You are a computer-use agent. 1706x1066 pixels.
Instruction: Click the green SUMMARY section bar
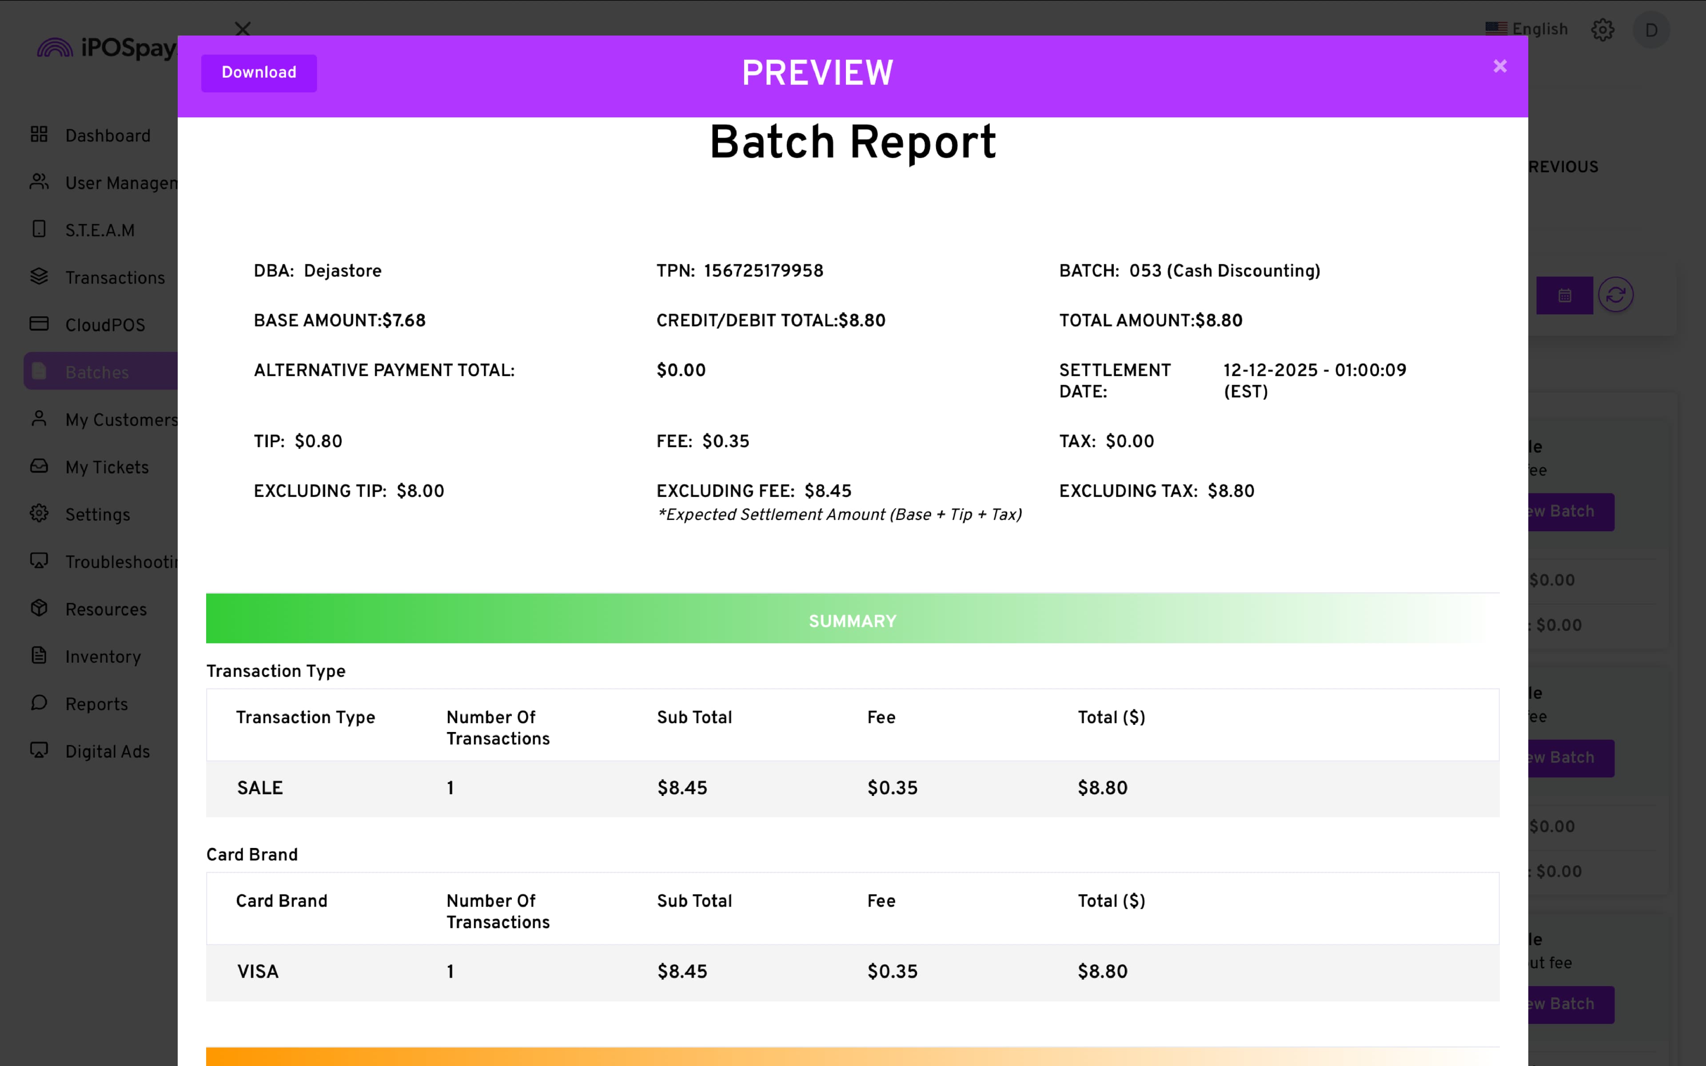tap(852, 621)
